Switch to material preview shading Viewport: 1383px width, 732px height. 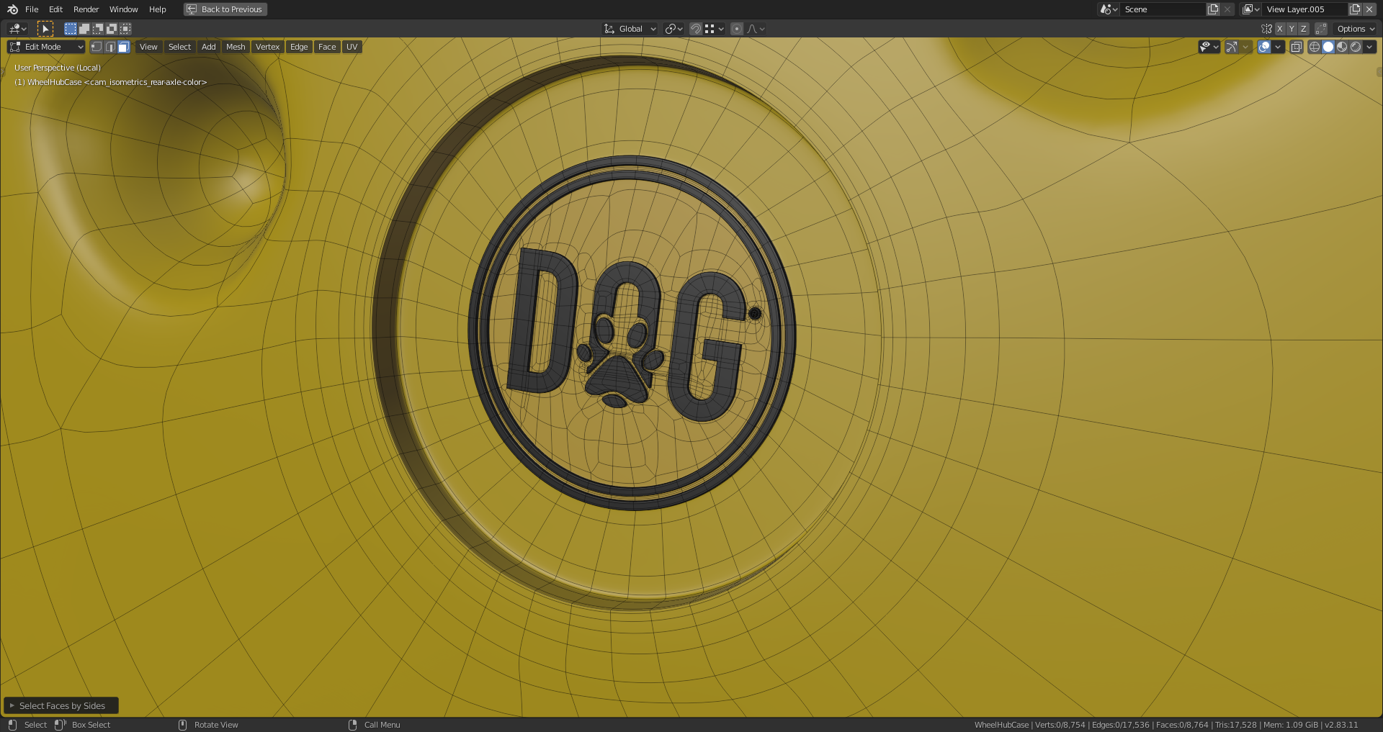point(1342,47)
